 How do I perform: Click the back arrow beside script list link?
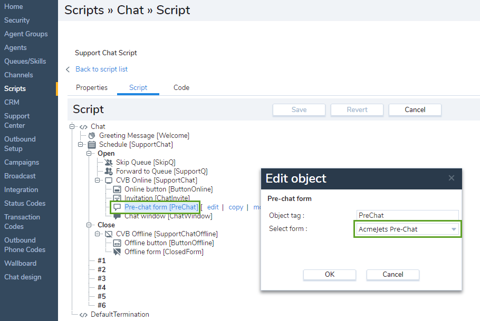[68, 69]
